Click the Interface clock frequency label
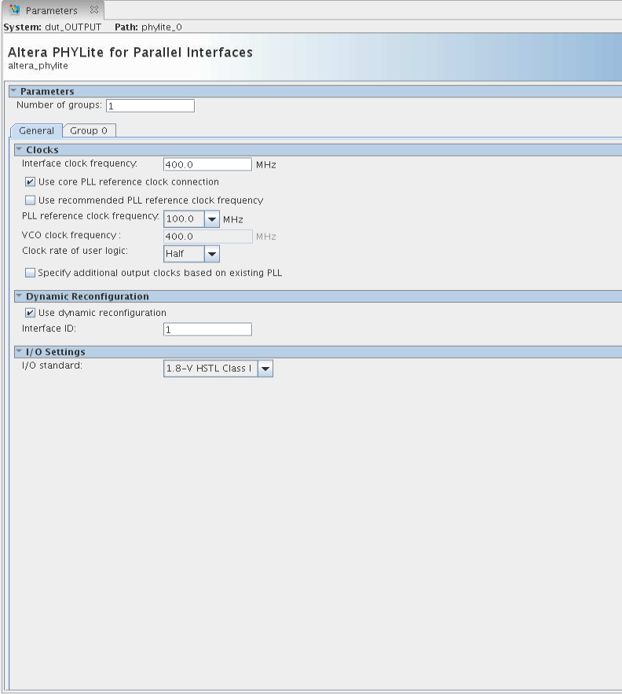The width and height of the screenshot is (622, 694). pyautogui.click(x=79, y=163)
